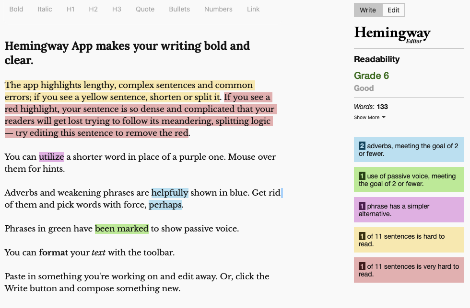This screenshot has height=308, width=470.
Task: Click hard to read count badge
Action: click(x=362, y=236)
